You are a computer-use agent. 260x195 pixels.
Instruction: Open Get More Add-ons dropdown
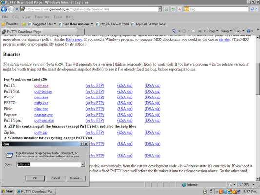point(76,24)
